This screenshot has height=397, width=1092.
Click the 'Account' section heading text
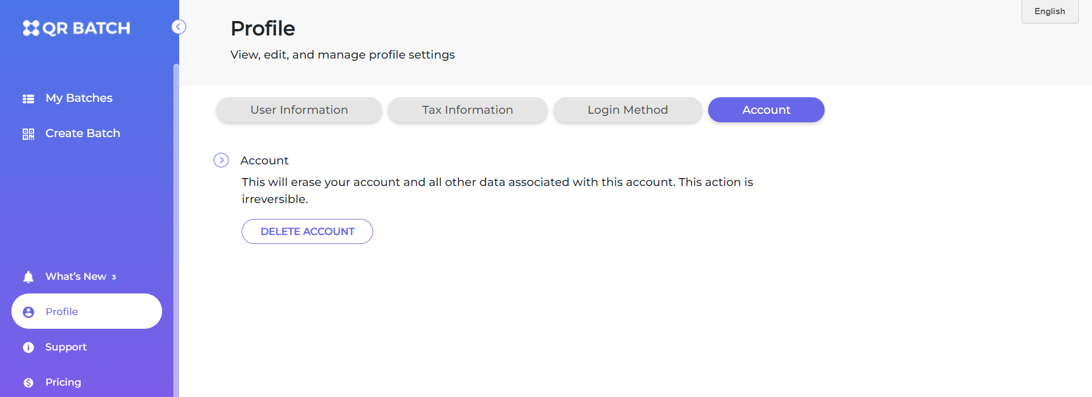tap(264, 160)
